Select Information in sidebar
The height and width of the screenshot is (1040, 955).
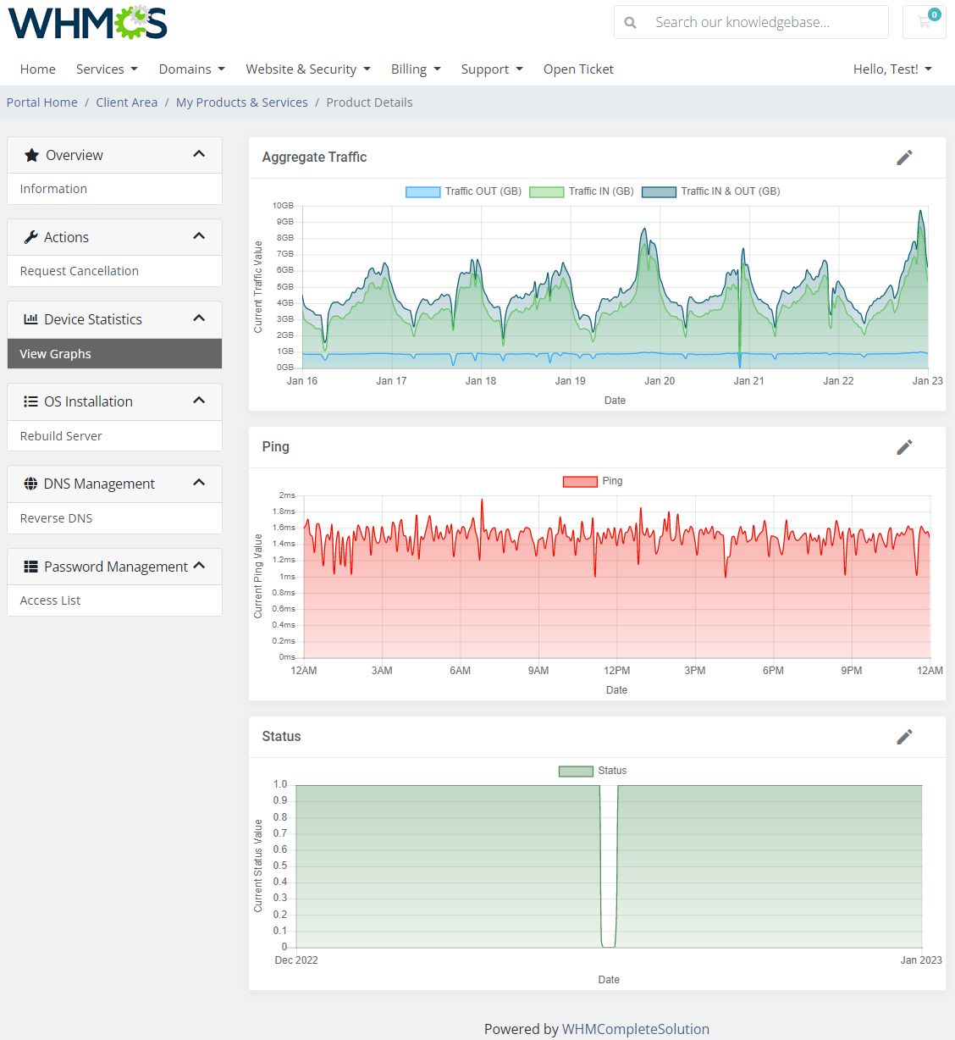click(x=114, y=189)
